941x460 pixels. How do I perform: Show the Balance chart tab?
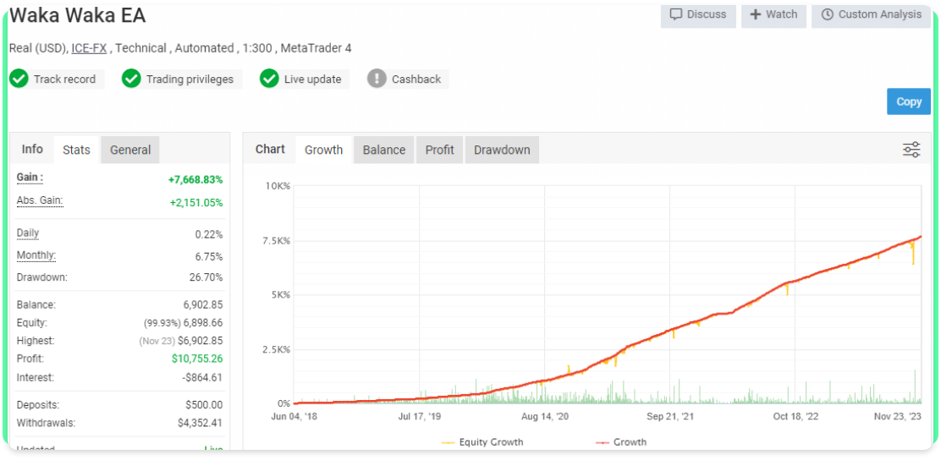point(384,150)
